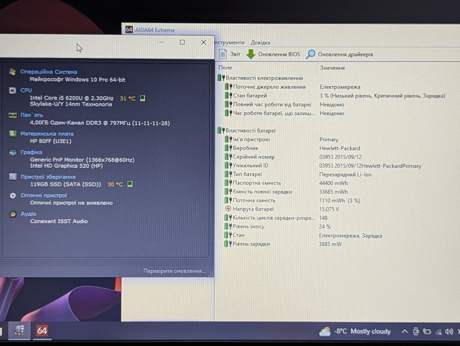Open the Інструменти menu

coord(230,42)
